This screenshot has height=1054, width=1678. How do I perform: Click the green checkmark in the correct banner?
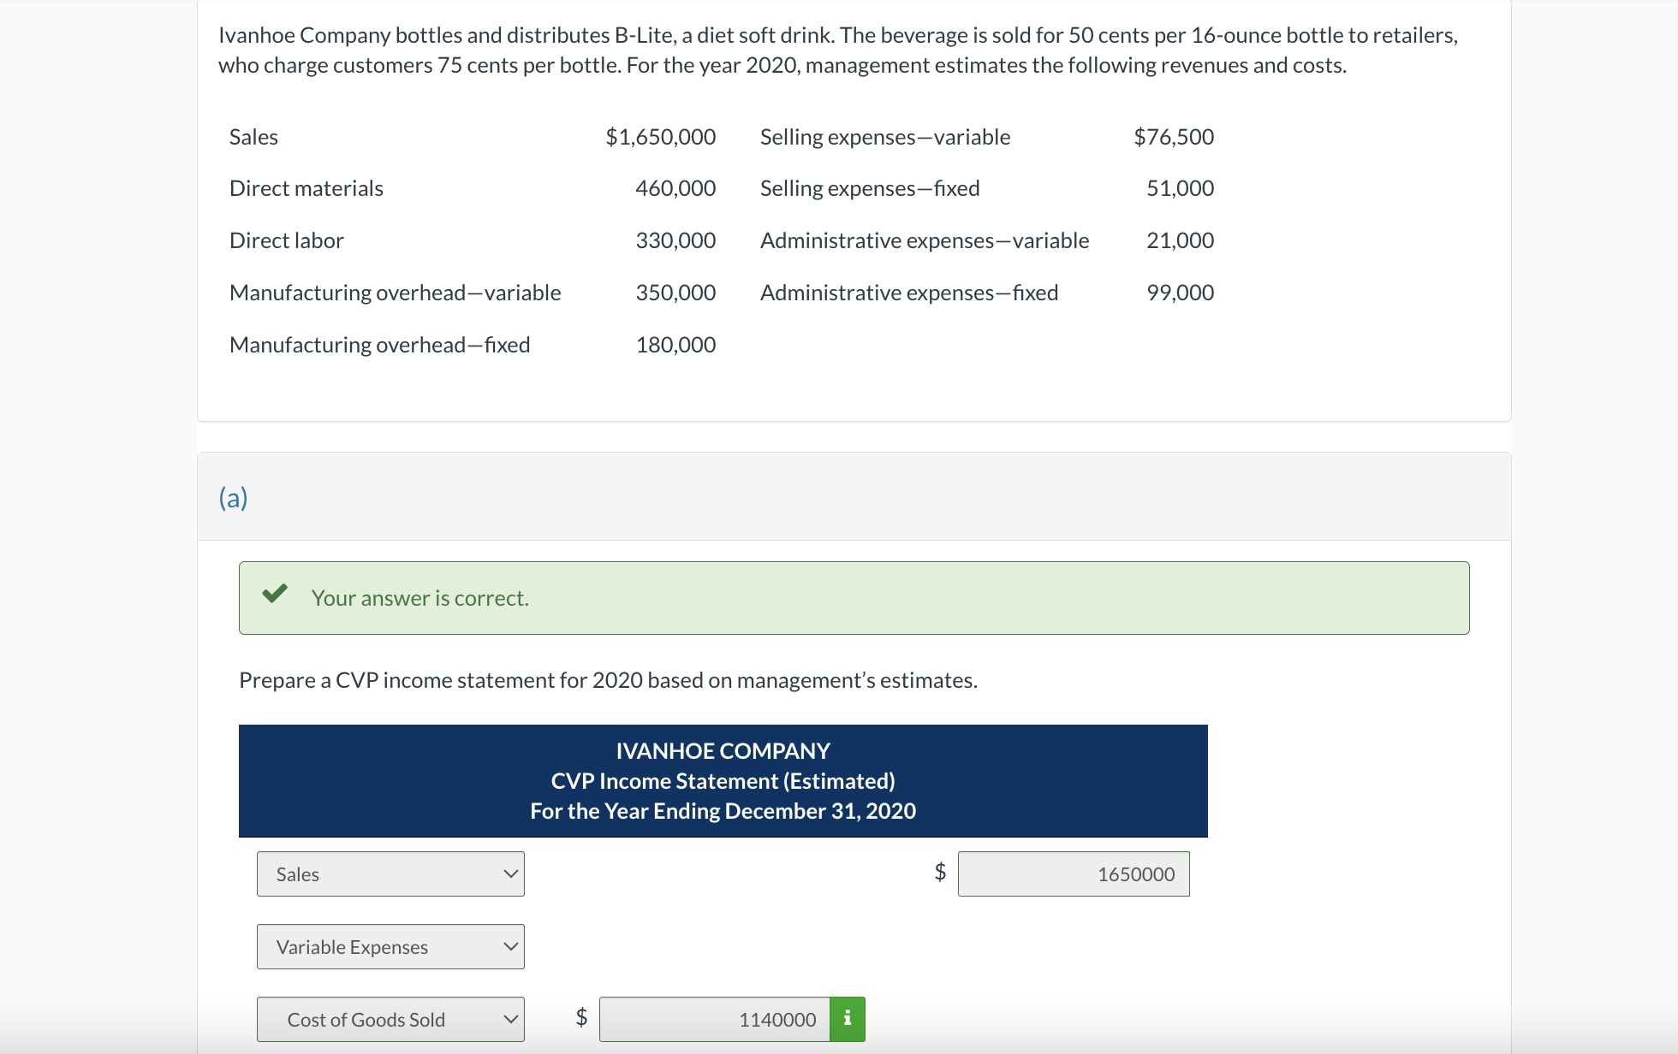point(275,594)
